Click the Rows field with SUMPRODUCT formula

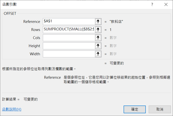click(x=69, y=30)
